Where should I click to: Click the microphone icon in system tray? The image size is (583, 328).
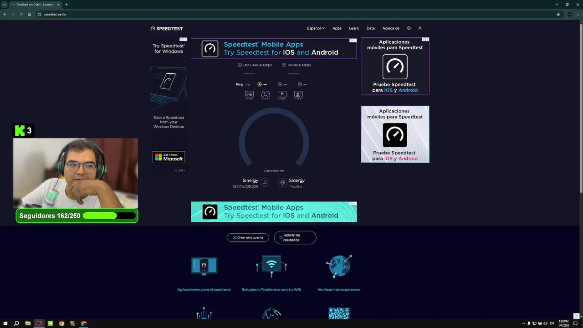pos(529,323)
